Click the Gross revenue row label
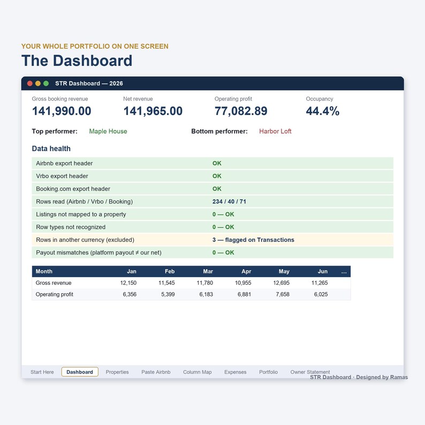The height and width of the screenshot is (425, 425). pos(54,283)
